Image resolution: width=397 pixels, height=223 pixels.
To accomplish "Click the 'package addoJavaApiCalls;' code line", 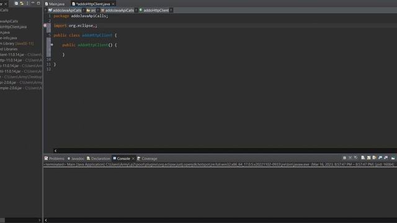I will click(81, 16).
